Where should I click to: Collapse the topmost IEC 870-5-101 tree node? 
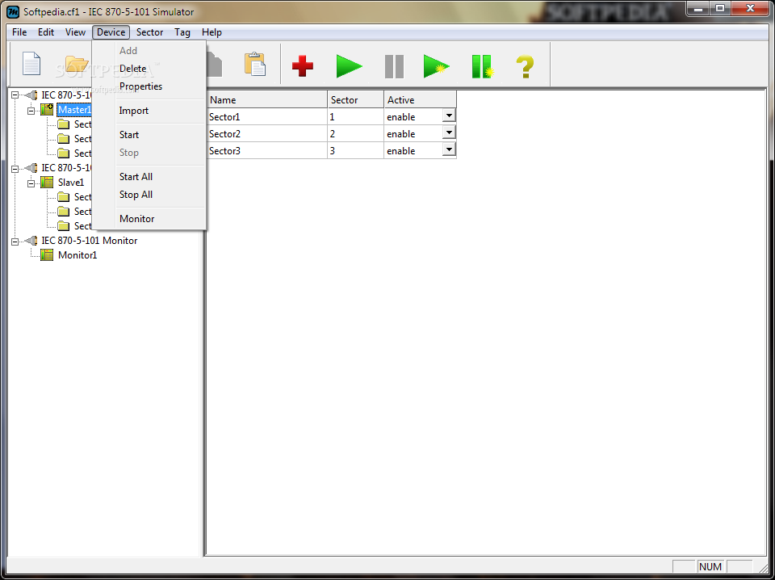[x=15, y=95]
